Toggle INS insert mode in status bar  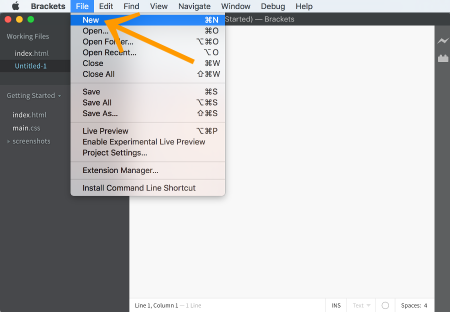[x=336, y=305]
